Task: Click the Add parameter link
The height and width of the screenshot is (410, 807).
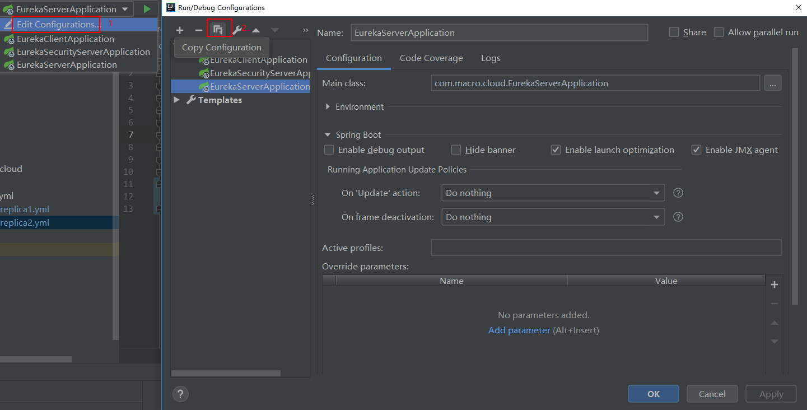Action: coord(519,330)
